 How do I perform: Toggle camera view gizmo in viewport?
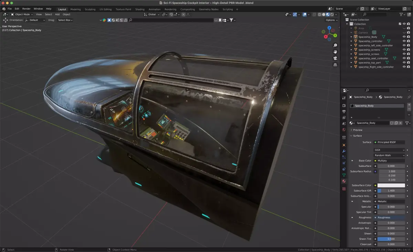pos(335,58)
